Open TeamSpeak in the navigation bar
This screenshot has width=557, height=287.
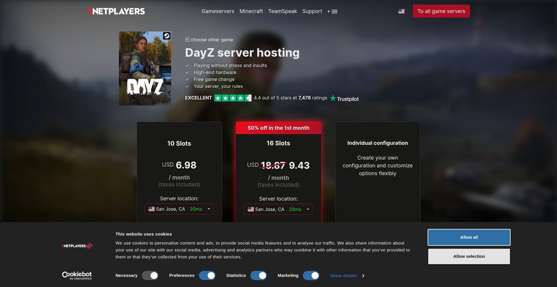click(283, 11)
